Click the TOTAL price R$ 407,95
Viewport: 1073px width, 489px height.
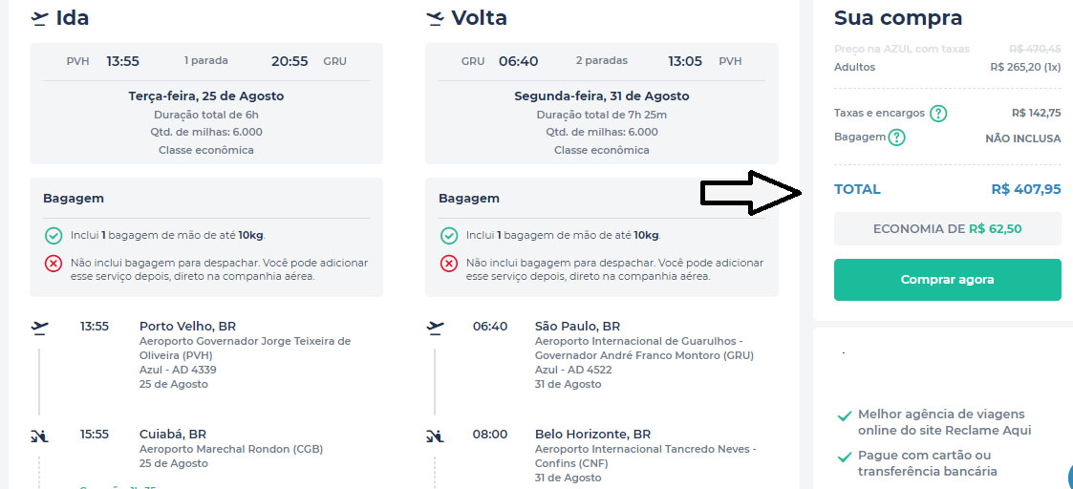[1025, 189]
